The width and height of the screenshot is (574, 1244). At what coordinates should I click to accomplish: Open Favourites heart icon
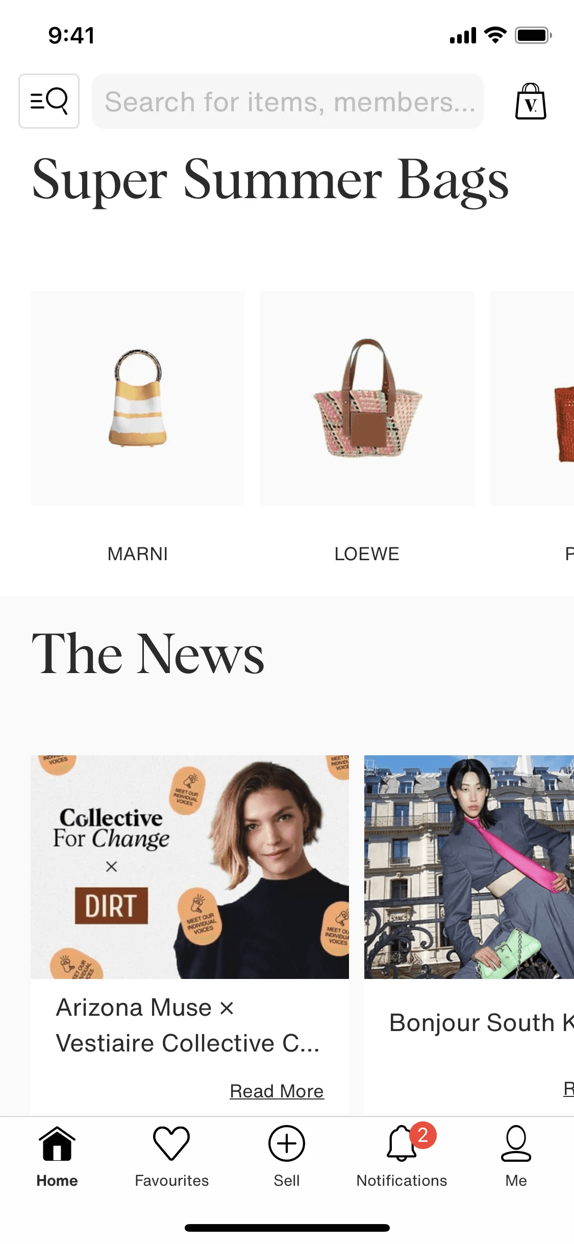[171, 1143]
